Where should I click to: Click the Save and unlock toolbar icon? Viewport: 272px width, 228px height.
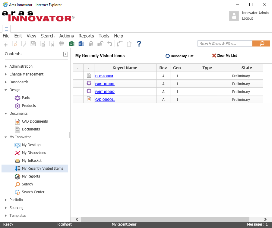(43, 43)
